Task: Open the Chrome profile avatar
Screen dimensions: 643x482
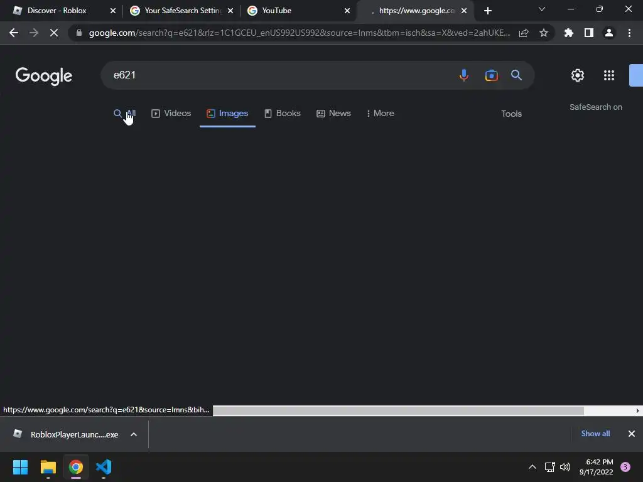Action: coord(609,33)
